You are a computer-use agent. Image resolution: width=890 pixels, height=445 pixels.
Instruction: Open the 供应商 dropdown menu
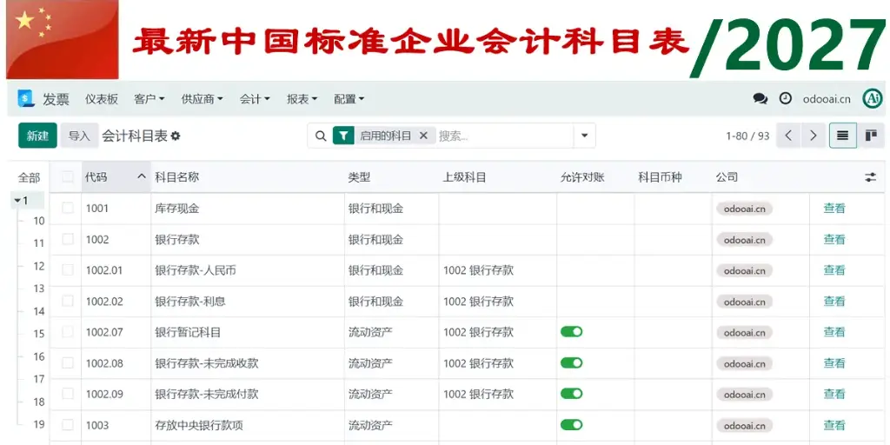pyautogui.click(x=202, y=99)
